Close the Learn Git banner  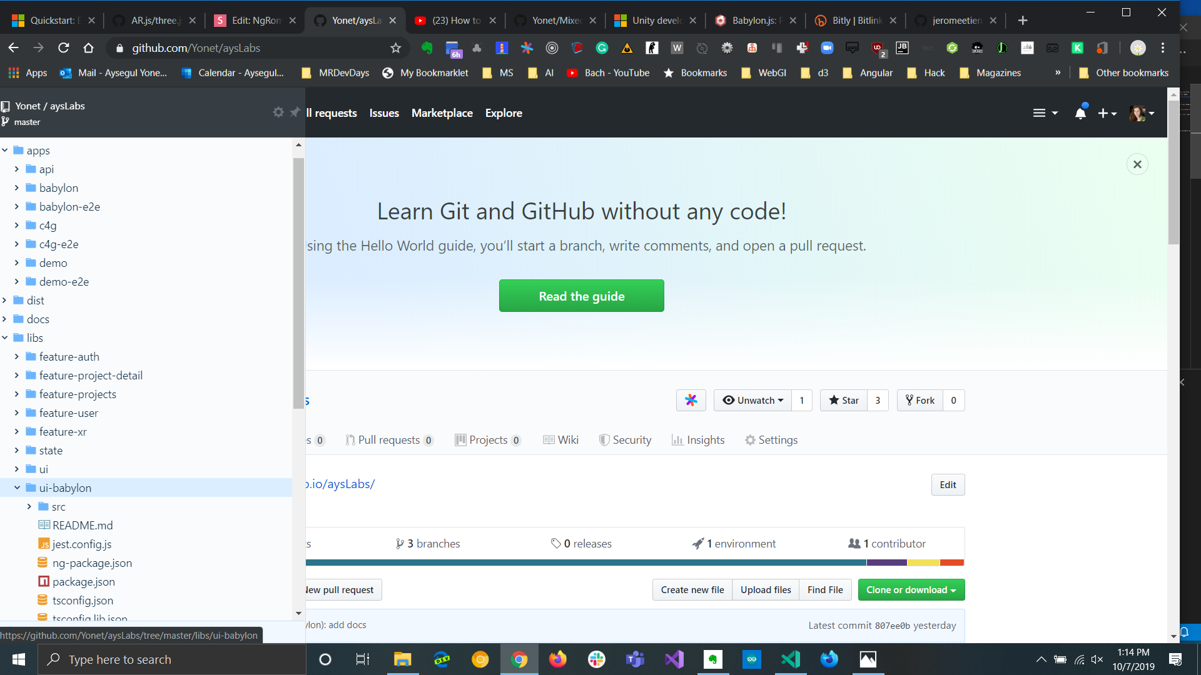point(1137,164)
